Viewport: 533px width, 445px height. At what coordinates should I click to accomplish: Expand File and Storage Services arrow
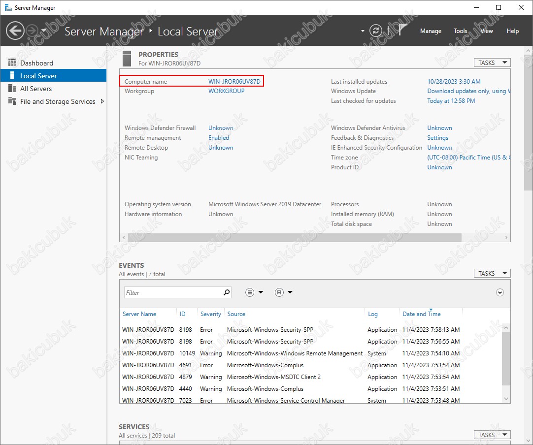tap(102, 101)
